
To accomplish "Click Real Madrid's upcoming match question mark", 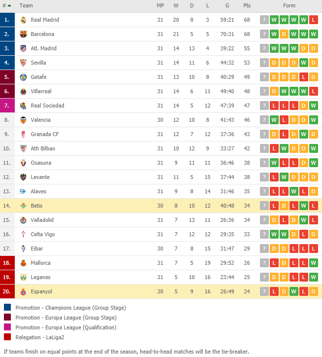I will point(264,20).
